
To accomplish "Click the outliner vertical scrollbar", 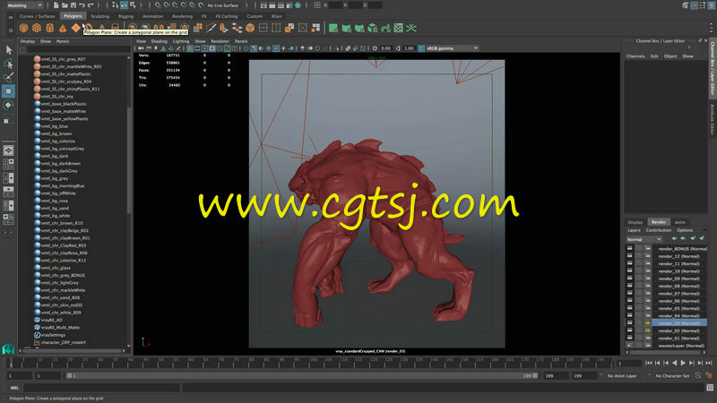I will click(x=129, y=159).
